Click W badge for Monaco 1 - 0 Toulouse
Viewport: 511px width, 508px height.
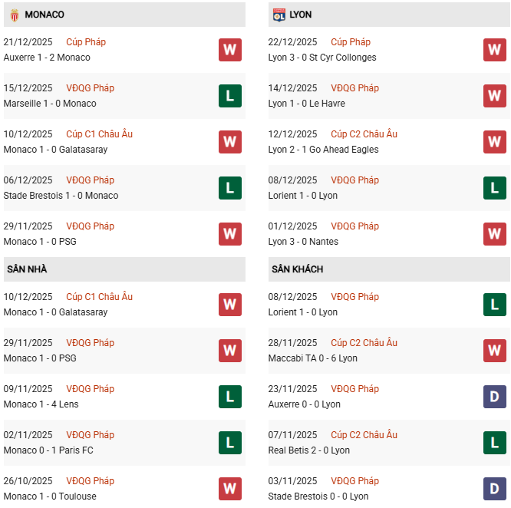229,489
